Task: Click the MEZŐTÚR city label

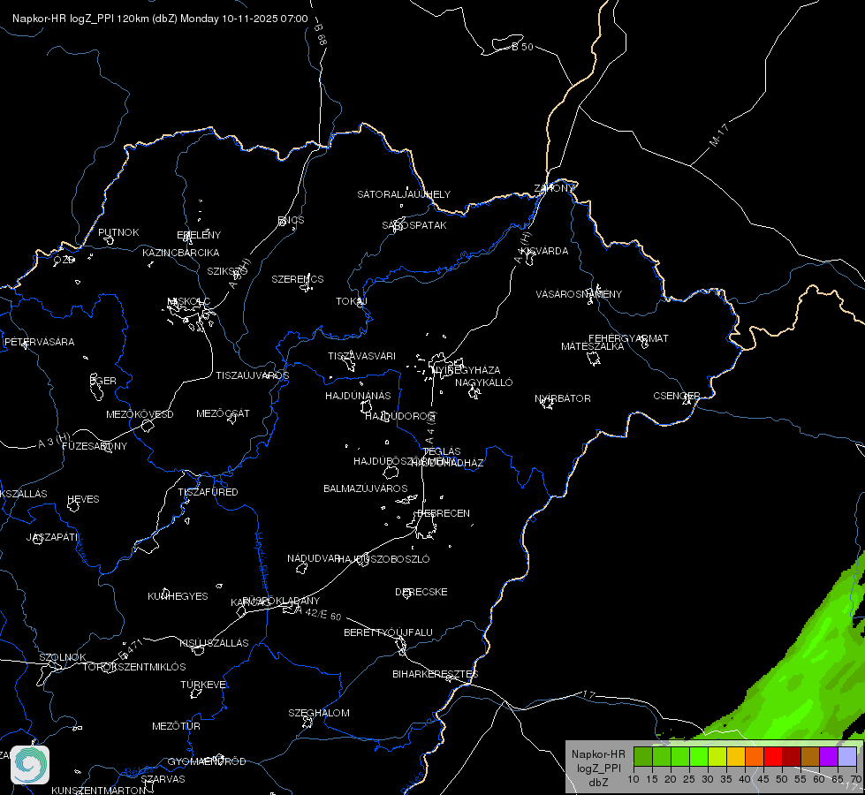Action: 176,726
